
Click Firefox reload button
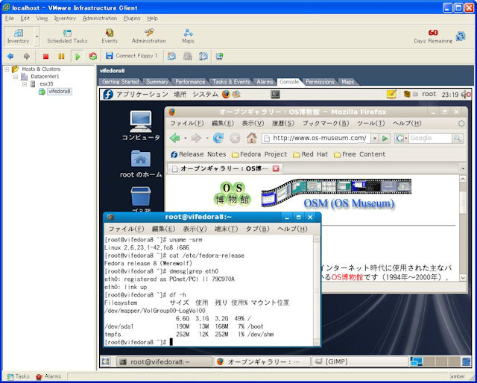click(218, 138)
